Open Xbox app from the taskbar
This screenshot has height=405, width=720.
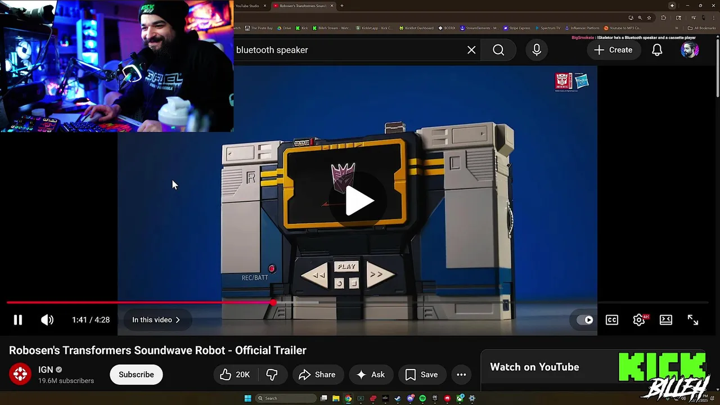(460, 398)
